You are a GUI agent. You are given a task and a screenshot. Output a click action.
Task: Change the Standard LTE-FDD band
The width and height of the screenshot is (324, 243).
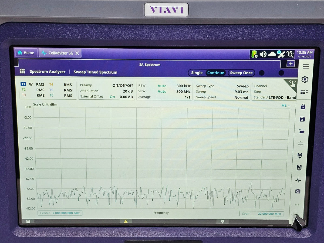[282, 97]
